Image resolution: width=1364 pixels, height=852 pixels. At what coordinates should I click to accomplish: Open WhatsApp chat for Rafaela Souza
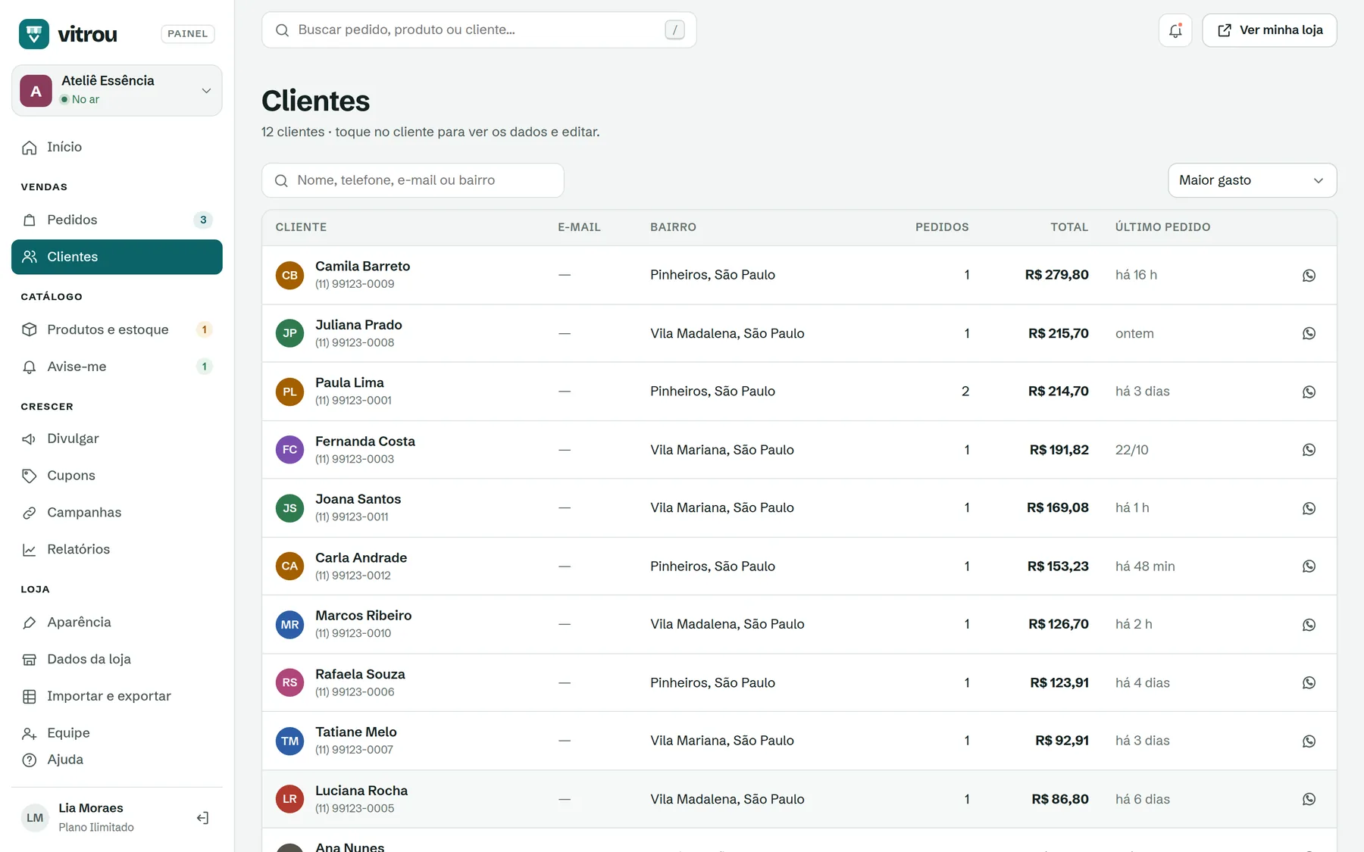point(1309,683)
